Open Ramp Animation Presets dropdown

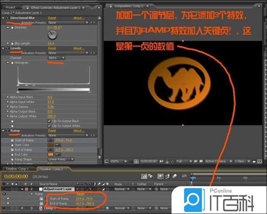click(68, 135)
